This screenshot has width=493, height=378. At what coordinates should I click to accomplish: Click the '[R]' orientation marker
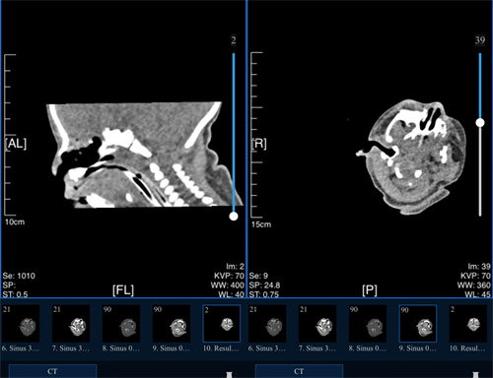259,144
